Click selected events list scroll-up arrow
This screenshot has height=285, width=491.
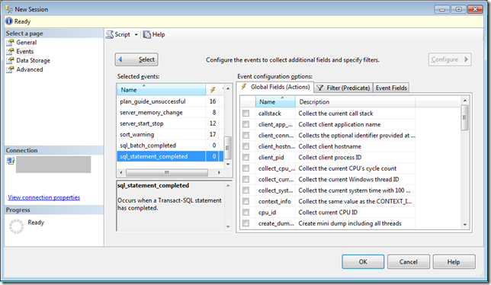pyautogui.click(x=228, y=89)
